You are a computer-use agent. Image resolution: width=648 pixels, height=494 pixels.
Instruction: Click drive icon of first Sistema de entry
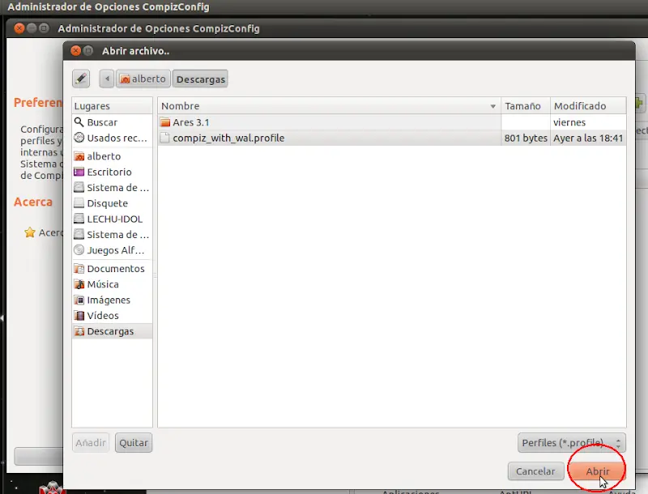point(79,188)
